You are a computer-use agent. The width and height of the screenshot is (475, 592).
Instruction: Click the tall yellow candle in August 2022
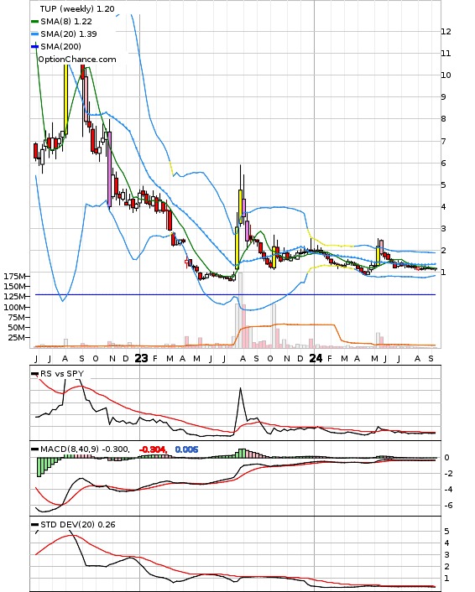65,99
